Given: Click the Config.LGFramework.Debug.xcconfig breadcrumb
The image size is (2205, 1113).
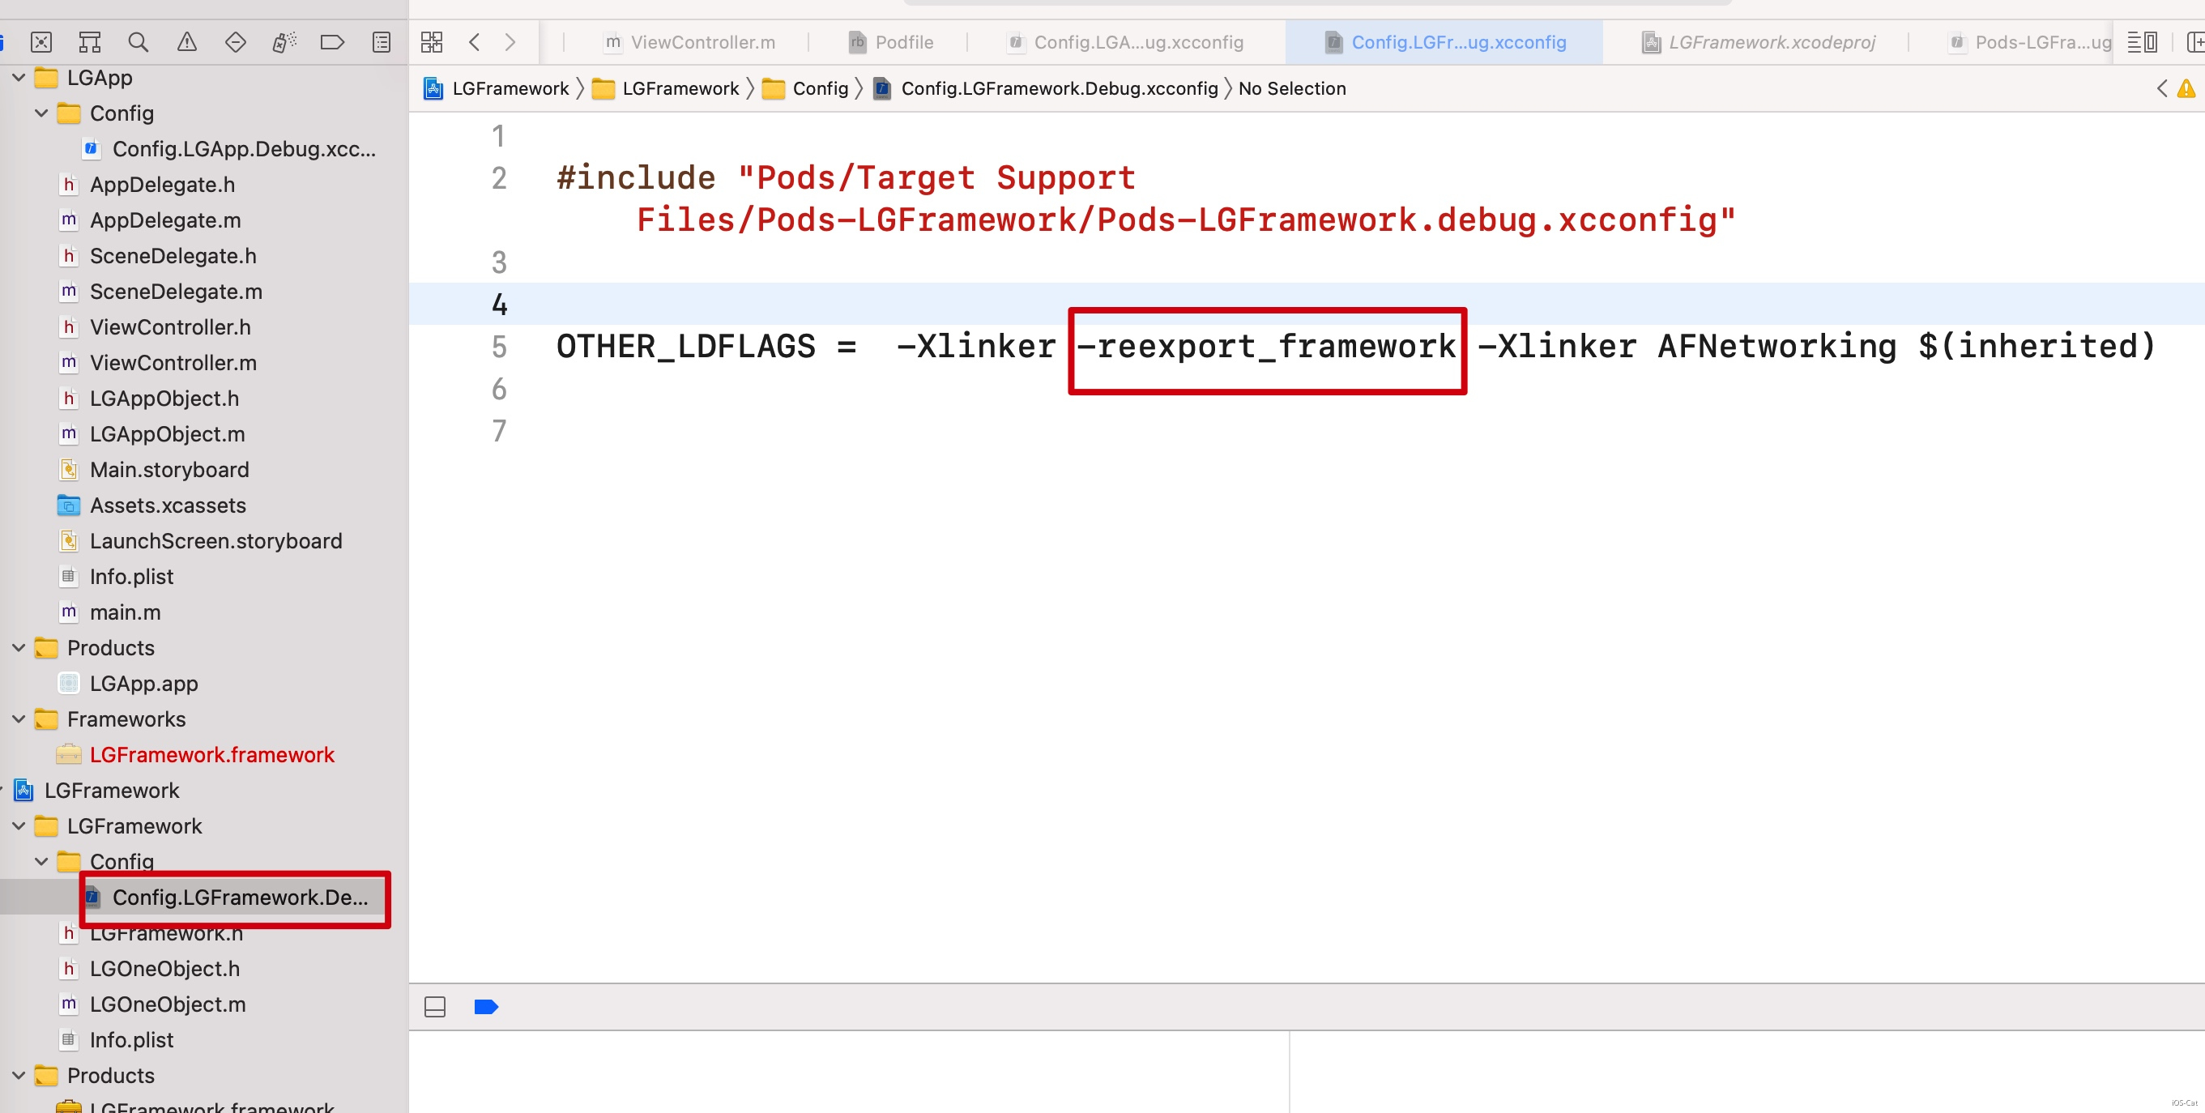Looking at the screenshot, I should click(x=1046, y=88).
